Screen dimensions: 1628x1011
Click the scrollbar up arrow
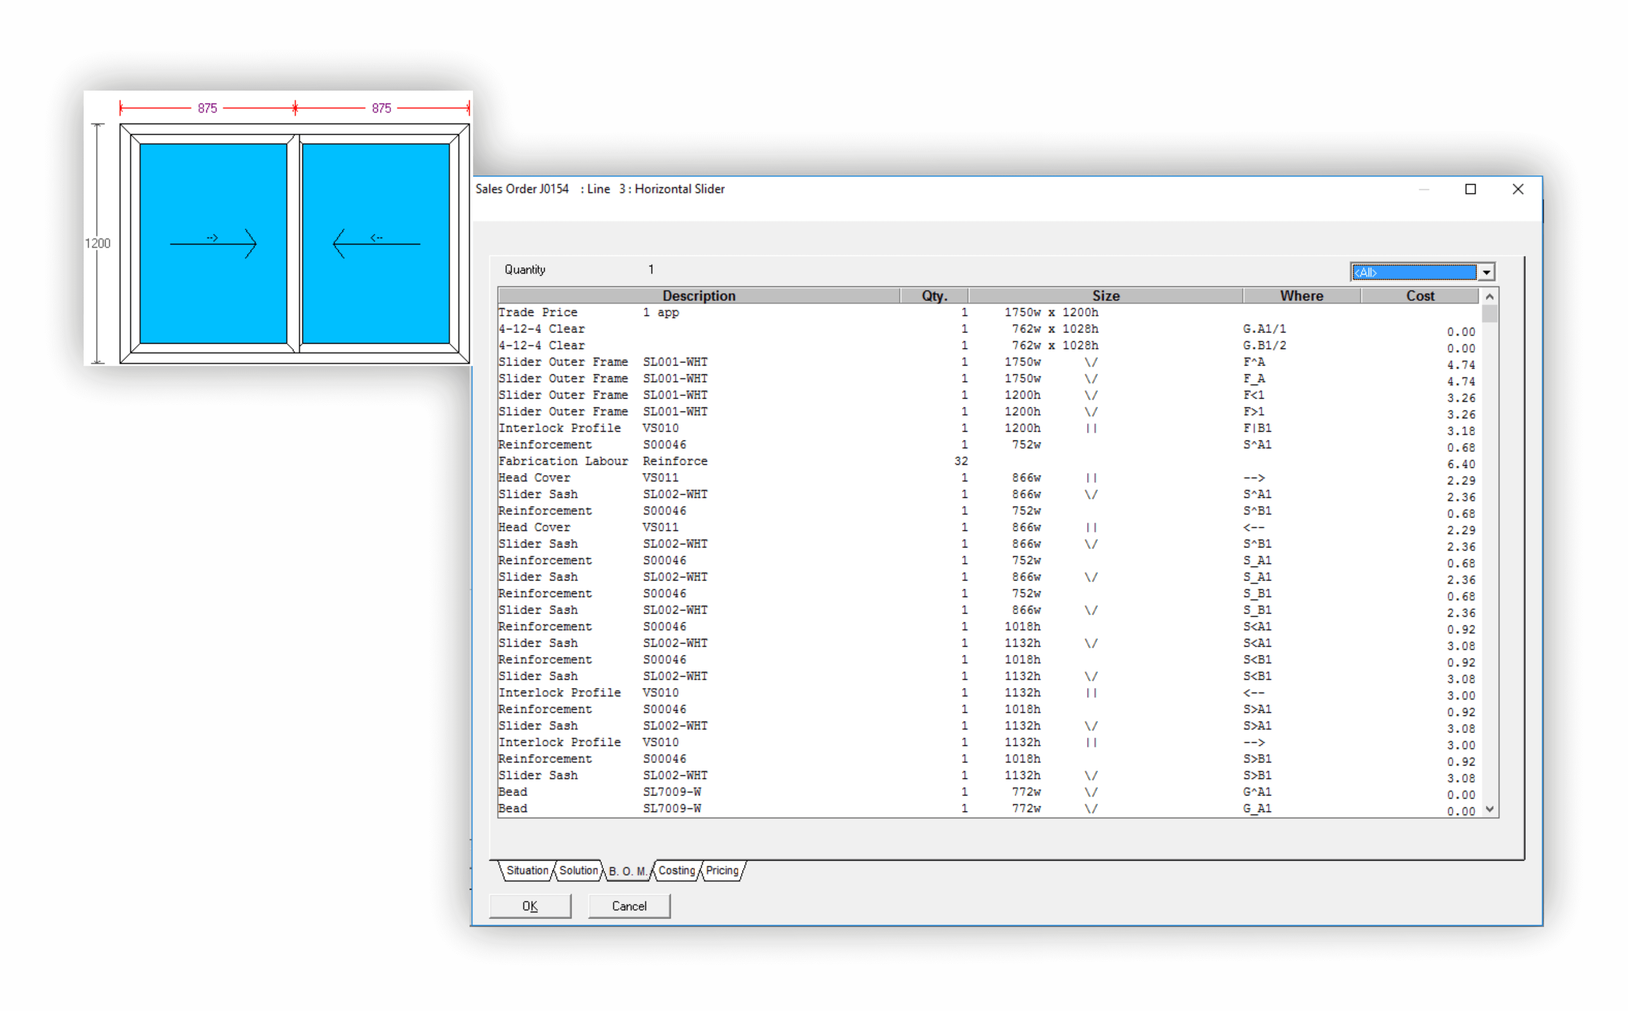1490,296
